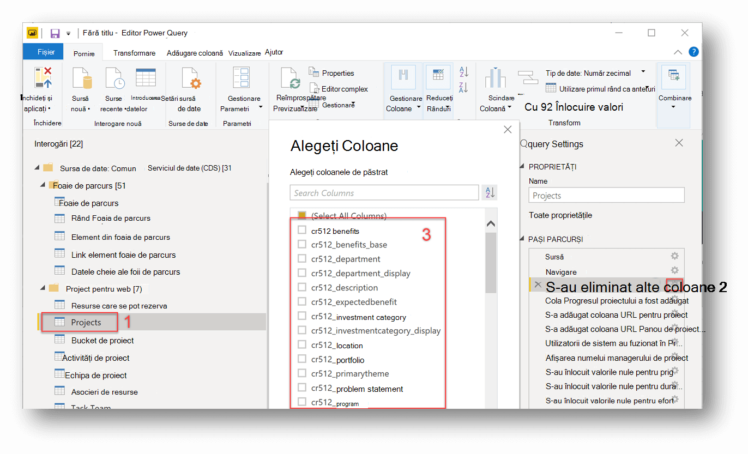Click the Scindare Coloană icon
Image resolution: width=748 pixels, height=454 pixels.
[496, 78]
